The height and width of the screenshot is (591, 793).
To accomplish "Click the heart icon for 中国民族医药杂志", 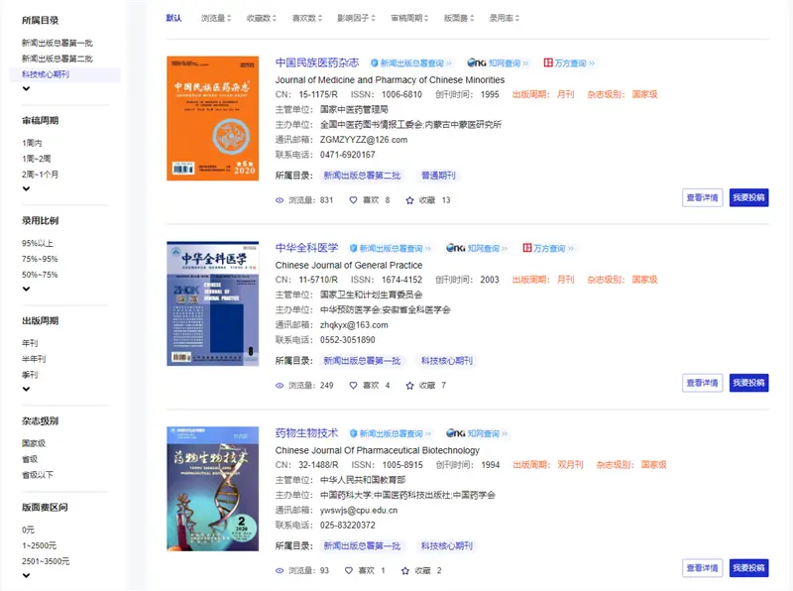I will [353, 200].
